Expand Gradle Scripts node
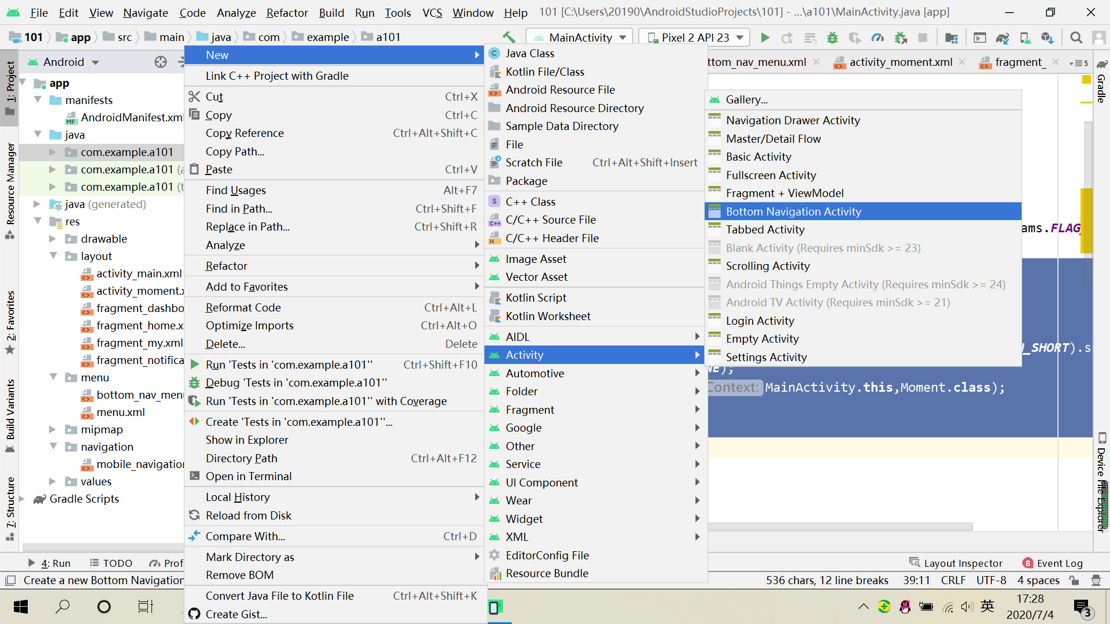1110x624 pixels. [23, 499]
